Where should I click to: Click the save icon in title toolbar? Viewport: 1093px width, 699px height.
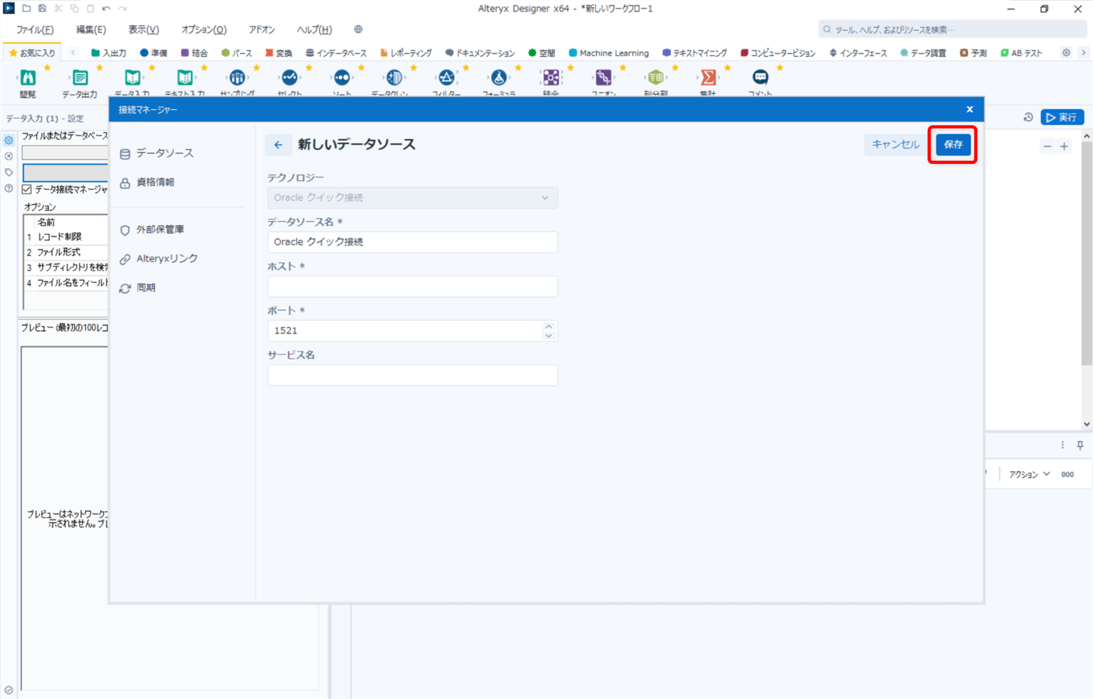pos(42,8)
